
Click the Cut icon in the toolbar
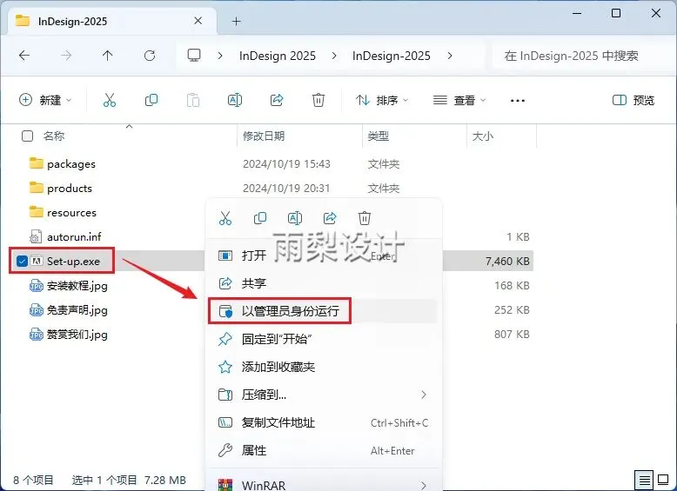[110, 101]
